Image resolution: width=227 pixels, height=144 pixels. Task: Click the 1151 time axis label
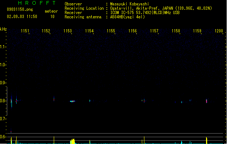coord(25,31)
